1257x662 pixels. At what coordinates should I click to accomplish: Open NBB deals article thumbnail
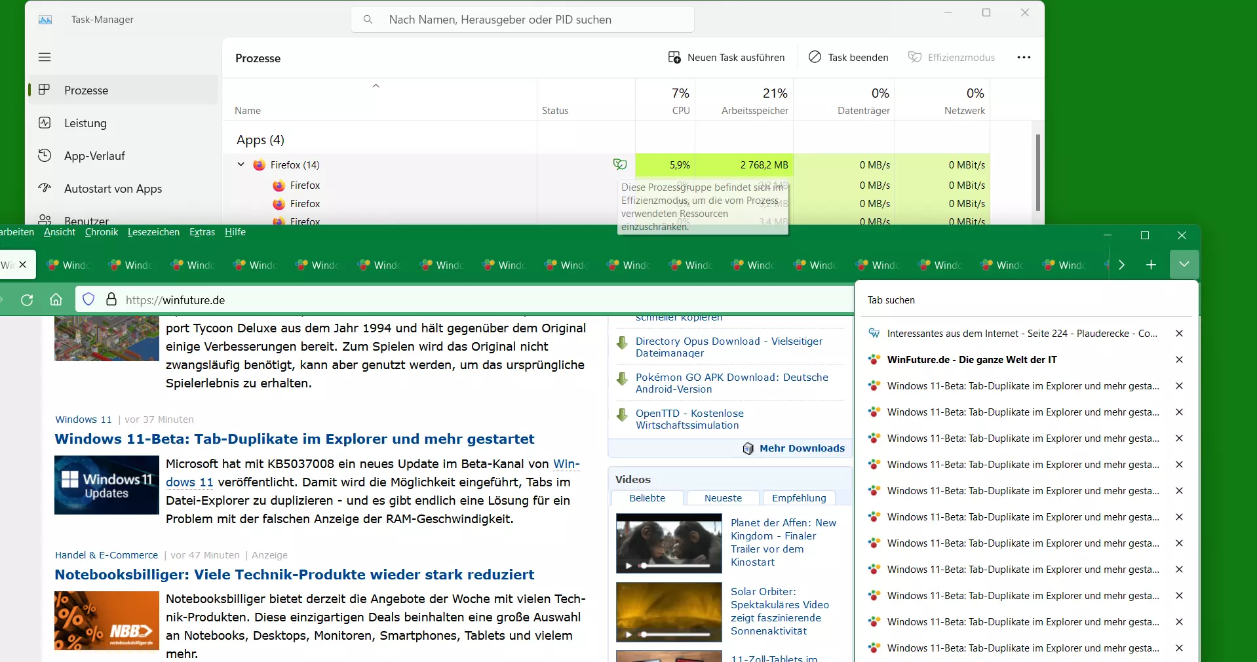(107, 621)
